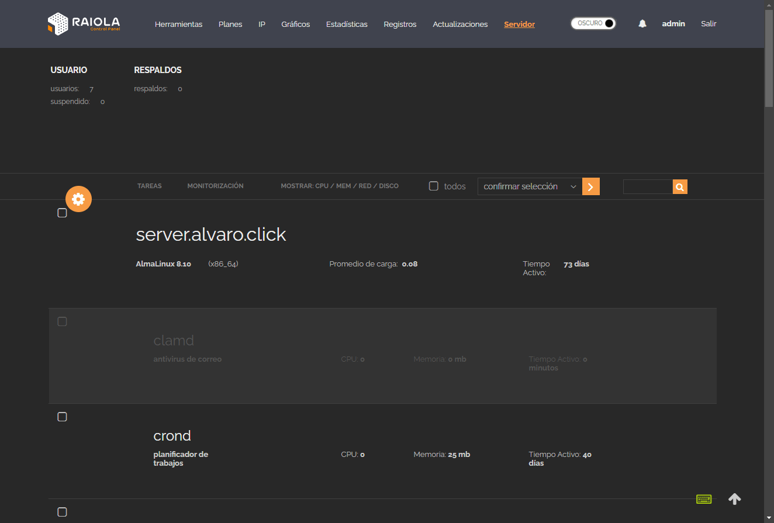
Task: Click the '(x86_64)' architecture text
Action: 223,264
